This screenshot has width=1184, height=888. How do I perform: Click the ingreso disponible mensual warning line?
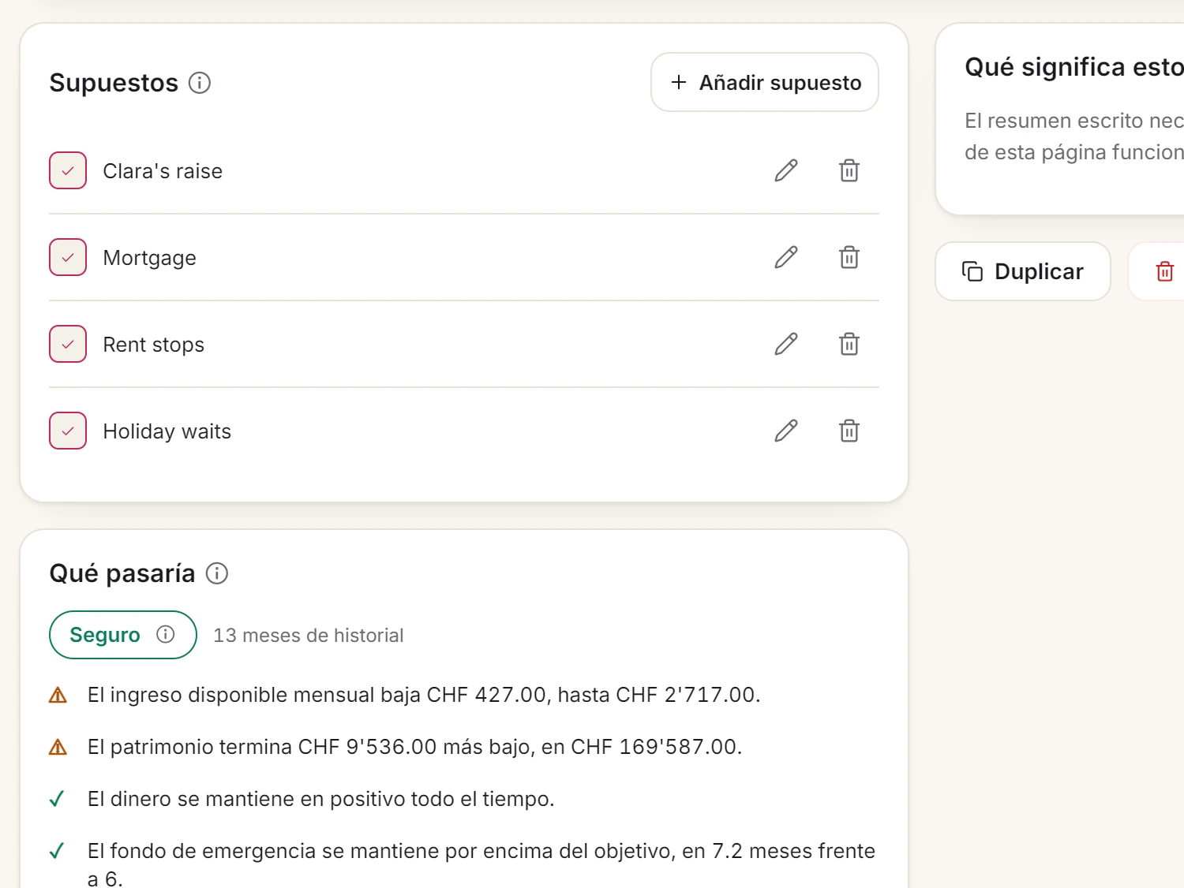click(424, 695)
